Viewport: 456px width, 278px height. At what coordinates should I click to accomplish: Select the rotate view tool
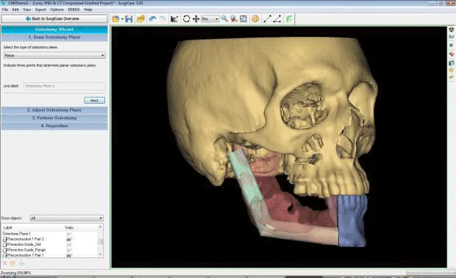186,19
